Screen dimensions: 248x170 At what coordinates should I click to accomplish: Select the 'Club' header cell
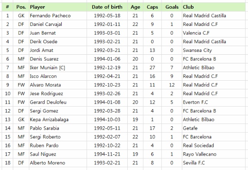tap(188, 7)
